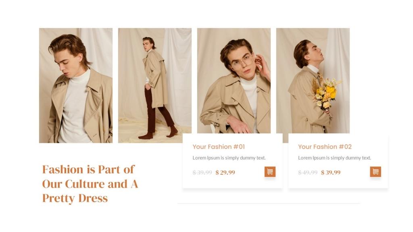Screen dimensions: 413x232
Task: Click the eyeglasses on the model's face
Action: pyautogui.click(x=242, y=62)
